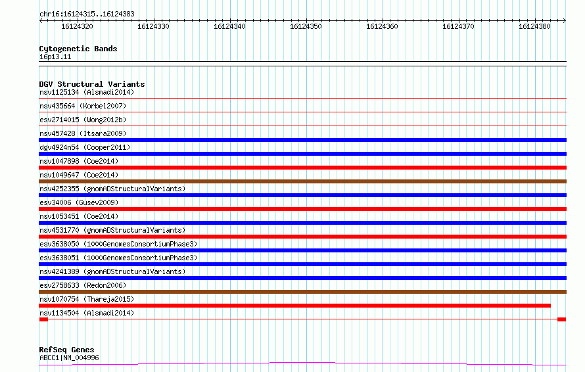585x372 pixels.
Task: Open the ABCC1|NM_004996 RefSeq gene
Action: tap(69, 358)
